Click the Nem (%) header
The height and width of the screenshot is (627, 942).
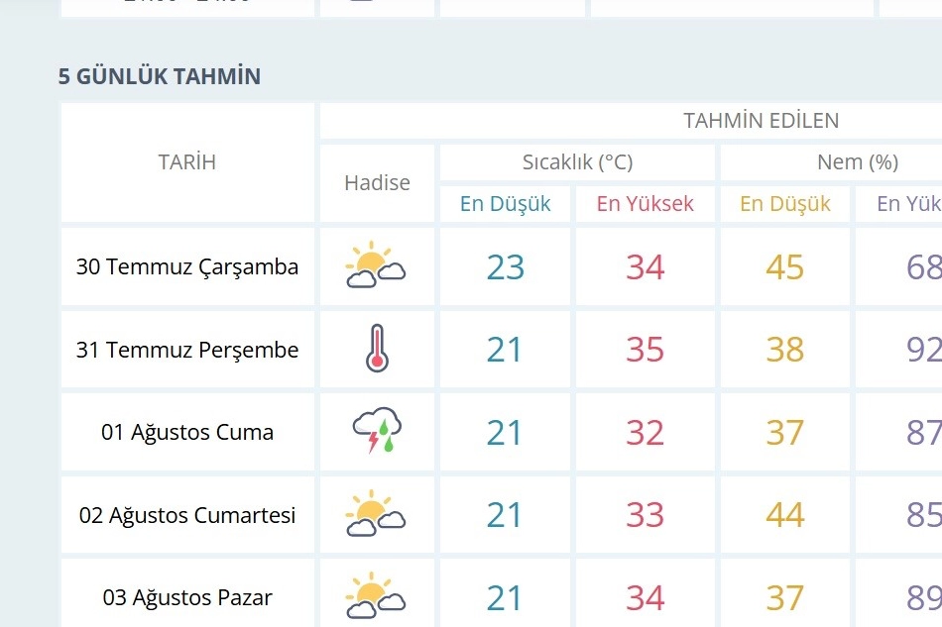[858, 162]
